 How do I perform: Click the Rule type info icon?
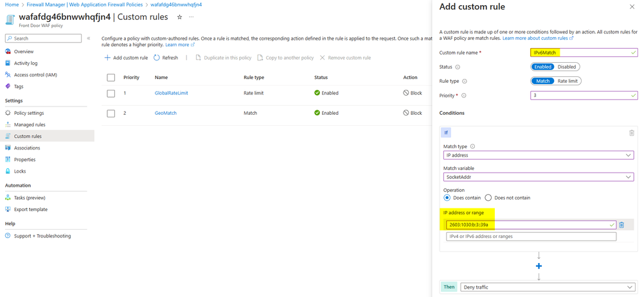(464, 81)
